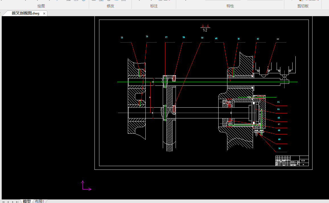
Task: Go to next layout tab arrow
Action: [x=13, y=202]
